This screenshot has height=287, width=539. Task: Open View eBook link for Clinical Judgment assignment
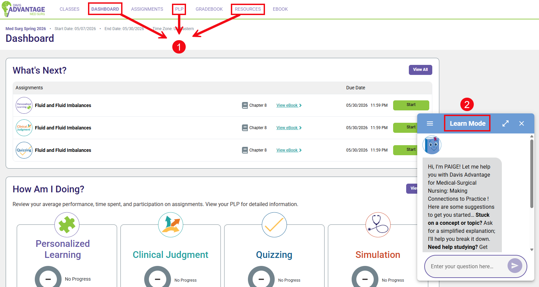point(289,128)
